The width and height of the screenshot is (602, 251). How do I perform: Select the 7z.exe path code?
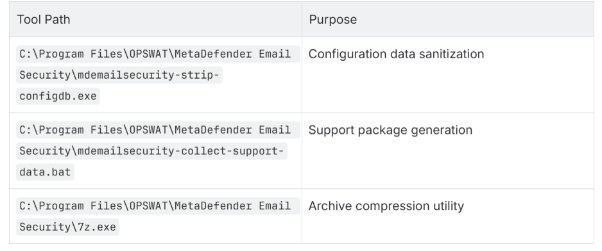(x=158, y=216)
